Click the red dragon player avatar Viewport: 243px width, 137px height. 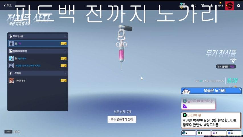tap(229, 5)
